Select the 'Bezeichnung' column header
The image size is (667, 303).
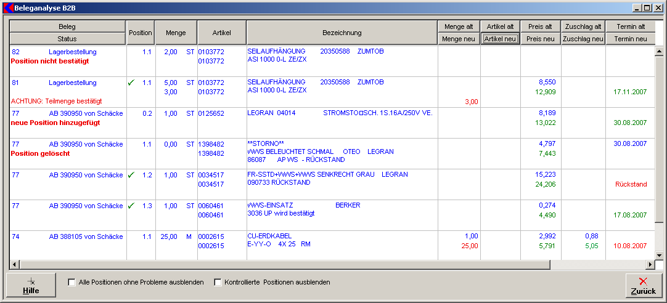point(342,33)
